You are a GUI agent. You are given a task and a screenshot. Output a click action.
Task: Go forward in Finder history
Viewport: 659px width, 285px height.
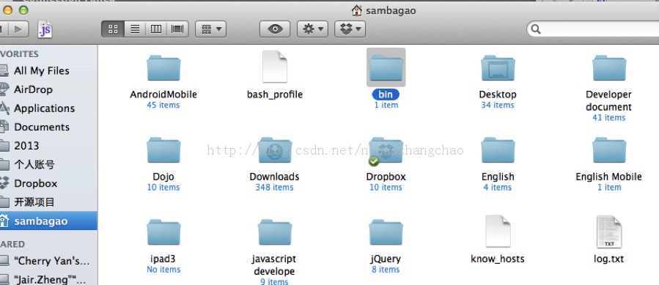tap(18, 29)
